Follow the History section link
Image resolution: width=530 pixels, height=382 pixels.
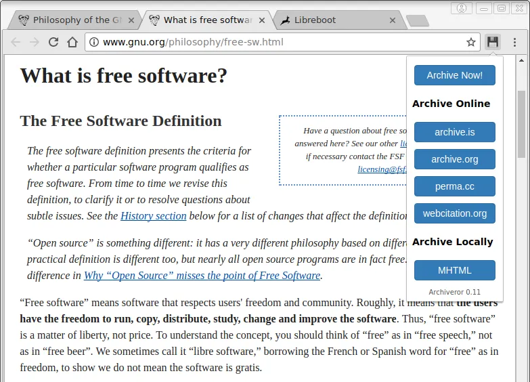[154, 216]
